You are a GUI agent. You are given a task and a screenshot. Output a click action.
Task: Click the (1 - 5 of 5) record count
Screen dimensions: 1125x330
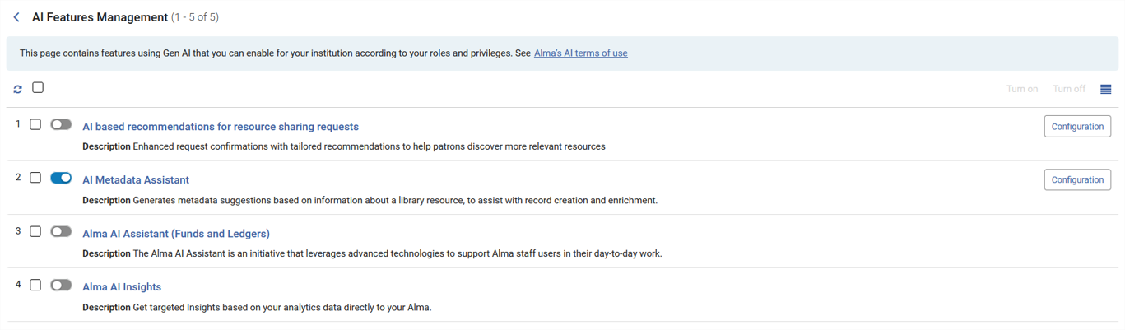click(195, 17)
